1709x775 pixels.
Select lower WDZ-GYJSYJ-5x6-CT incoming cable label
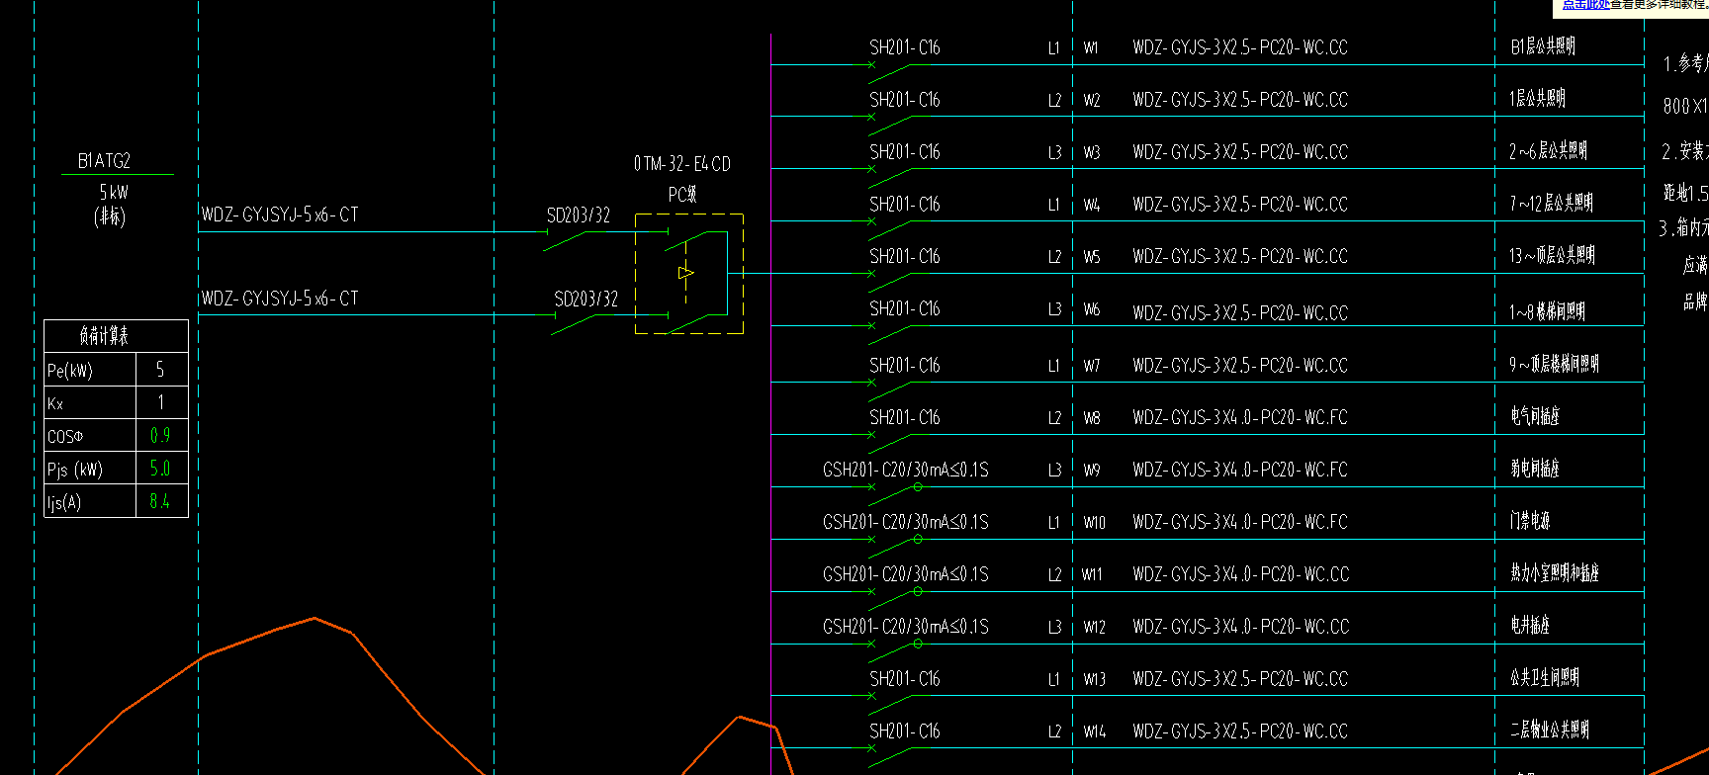click(280, 299)
